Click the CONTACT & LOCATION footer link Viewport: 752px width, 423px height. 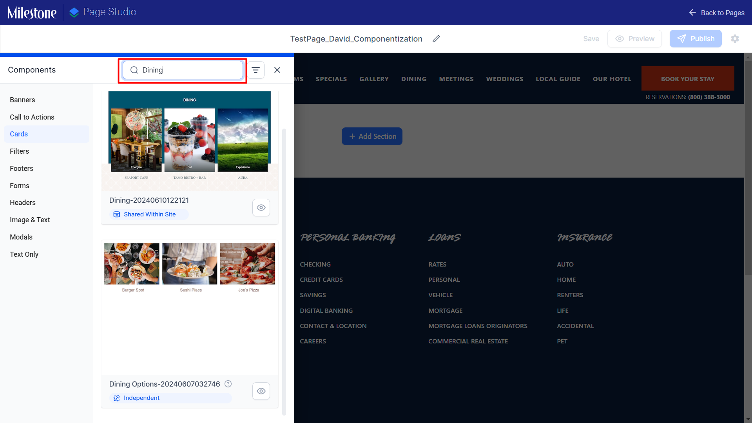coord(333,326)
